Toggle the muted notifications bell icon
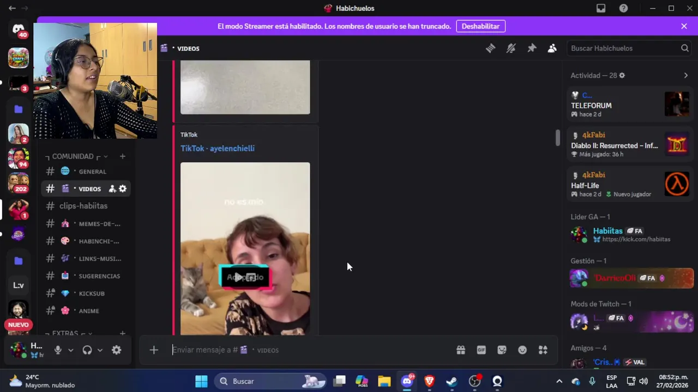This screenshot has height=392, width=698. click(511, 48)
